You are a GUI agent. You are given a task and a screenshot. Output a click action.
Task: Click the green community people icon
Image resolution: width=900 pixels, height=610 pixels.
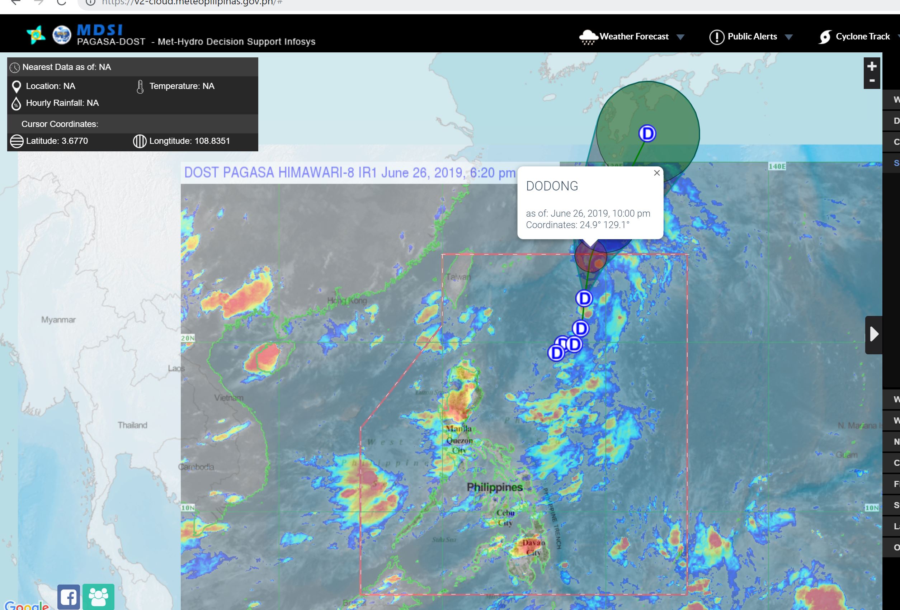pyautogui.click(x=98, y=597)
